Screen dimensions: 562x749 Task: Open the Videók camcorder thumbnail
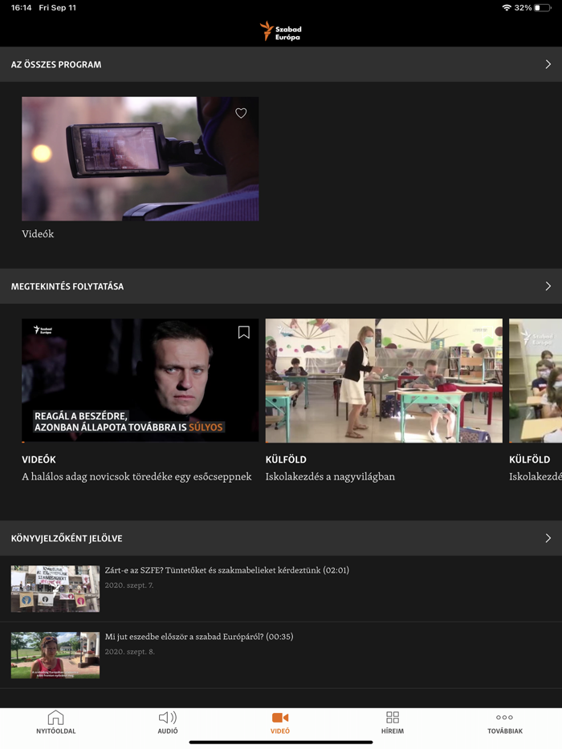tap(140, 159)
